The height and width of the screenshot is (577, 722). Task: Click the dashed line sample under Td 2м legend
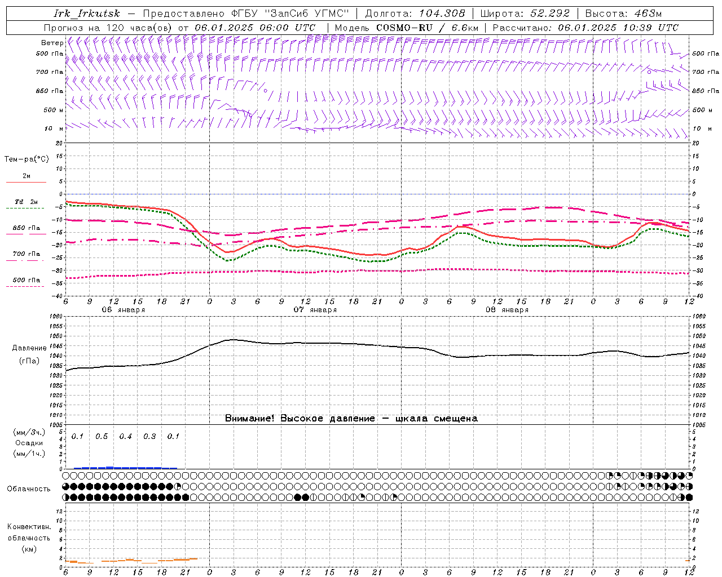[x=26, y=208]
